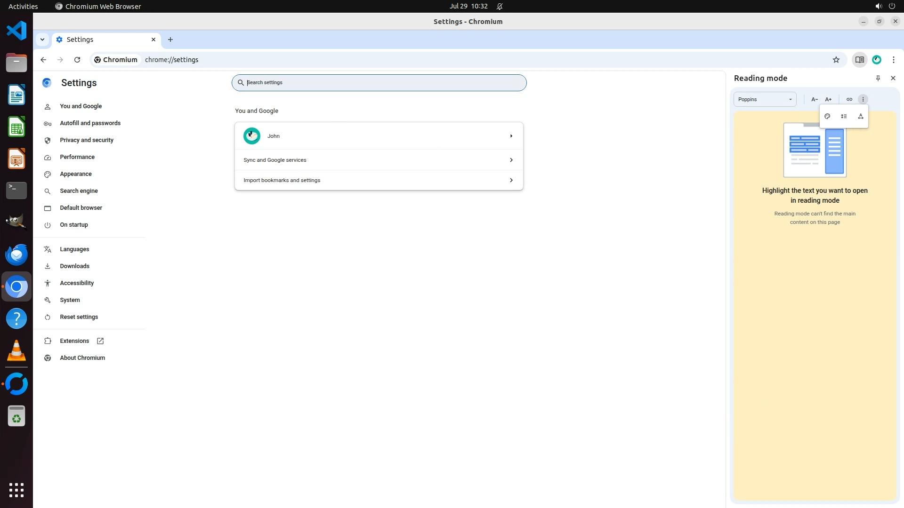This screenshot has height=508, width=904.
Task: Click the letter spacing icon
Action: [861, 116]
